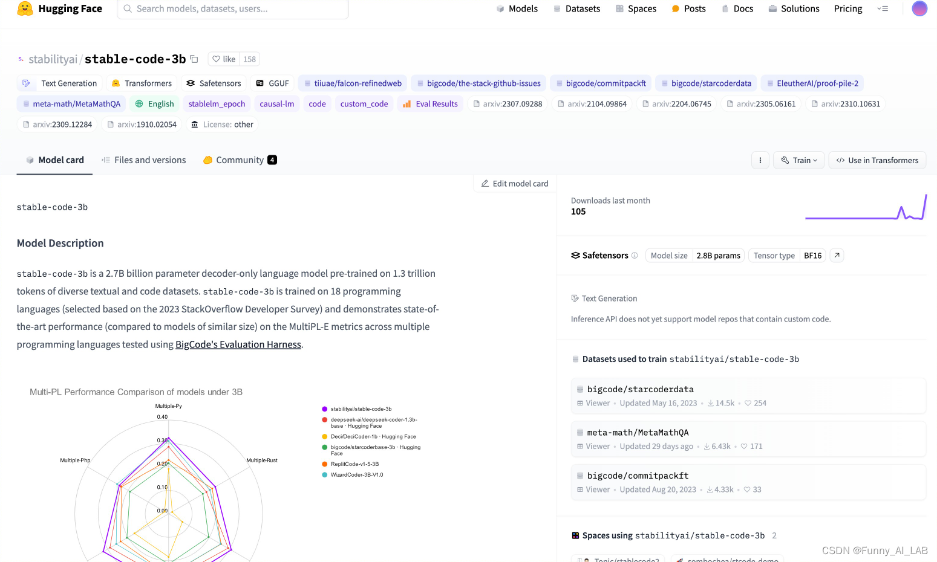Open the Train dropdown
Screen dimensions: 937x562
coord(799,160)
